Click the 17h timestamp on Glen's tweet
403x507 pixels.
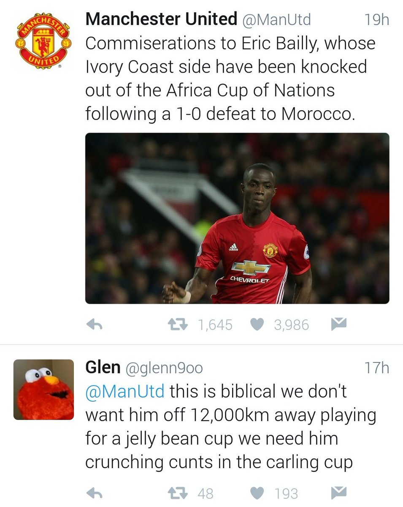(x=376, y=368)
